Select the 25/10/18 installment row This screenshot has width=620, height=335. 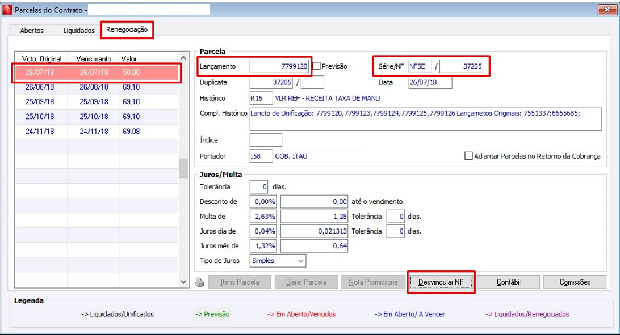[97, 117]
